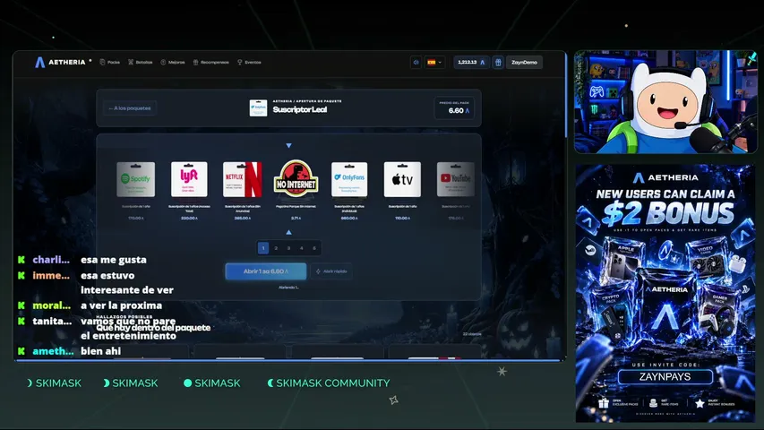Click the 6.60 pack price box
The image size is (764, 430).
tap(454, 108)
